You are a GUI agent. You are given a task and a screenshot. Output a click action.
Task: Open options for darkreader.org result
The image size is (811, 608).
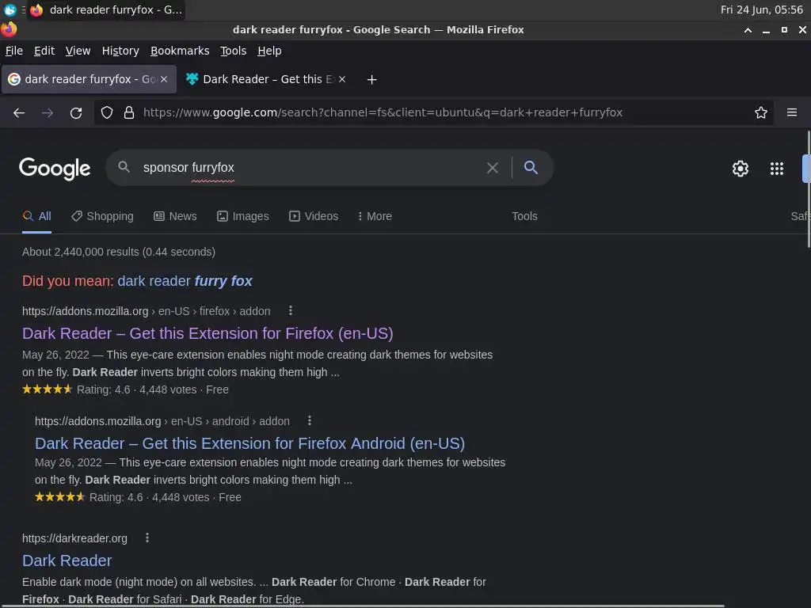click(x=147, y=538)
